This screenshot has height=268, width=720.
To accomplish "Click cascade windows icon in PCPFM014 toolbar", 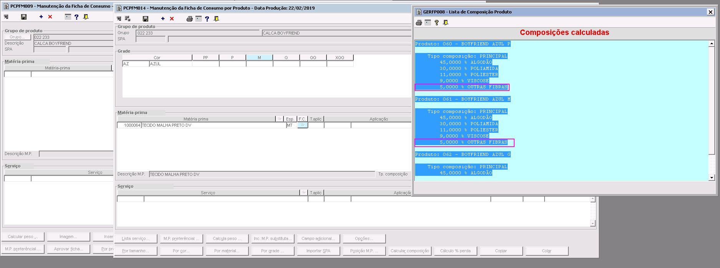I will click(127, 18).
